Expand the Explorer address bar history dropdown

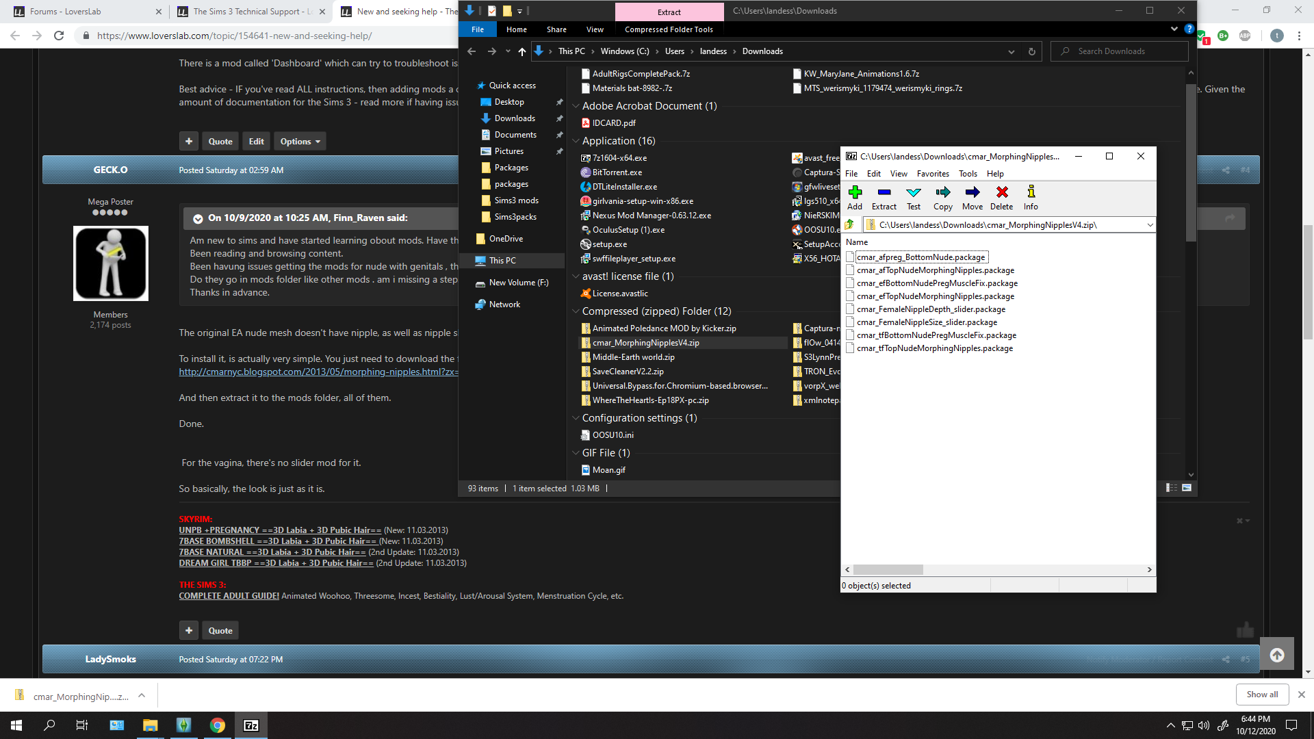[1011, 51]
